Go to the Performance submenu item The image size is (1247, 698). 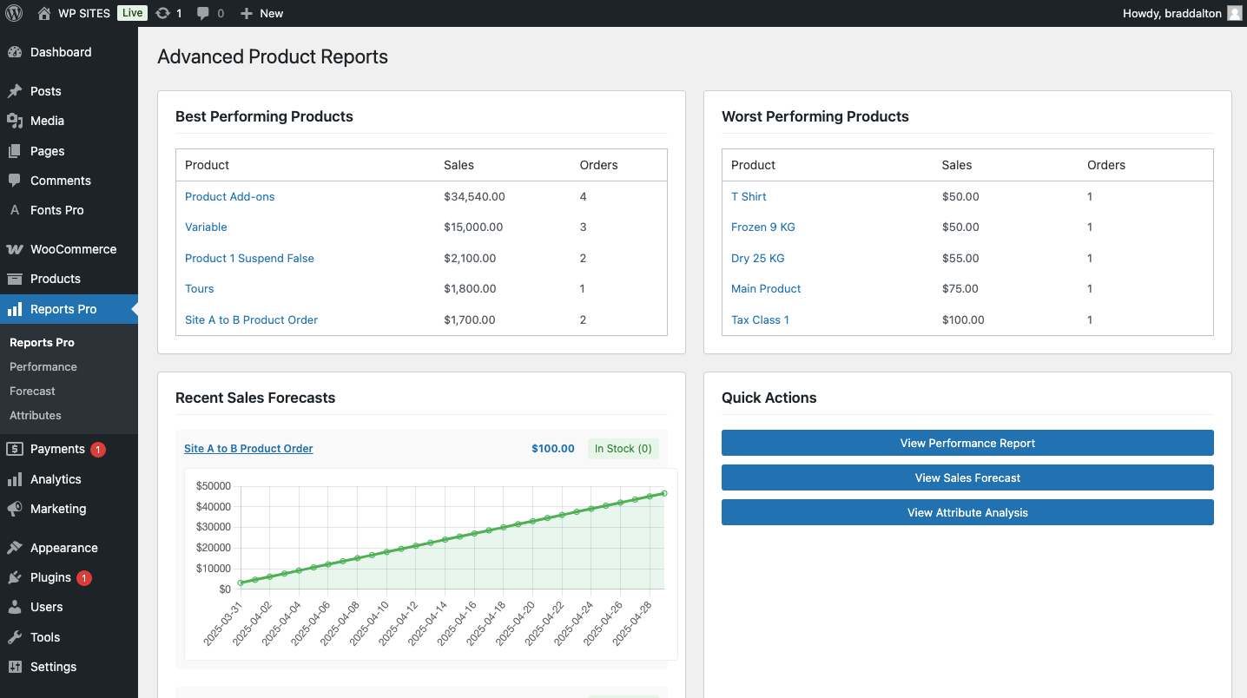[43, 366]
